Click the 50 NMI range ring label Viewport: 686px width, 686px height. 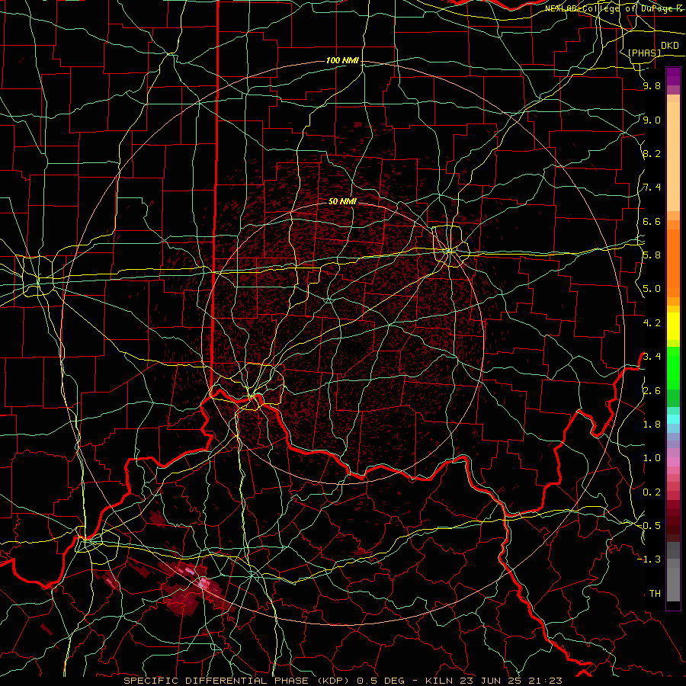(342, 201)
